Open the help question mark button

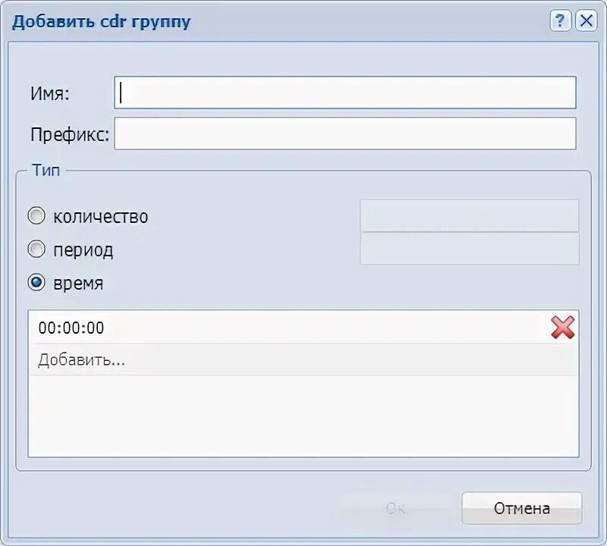(560, 21)
